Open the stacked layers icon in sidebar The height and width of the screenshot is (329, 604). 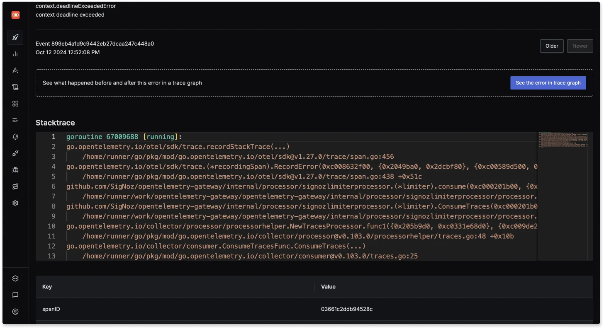point(15,278)
